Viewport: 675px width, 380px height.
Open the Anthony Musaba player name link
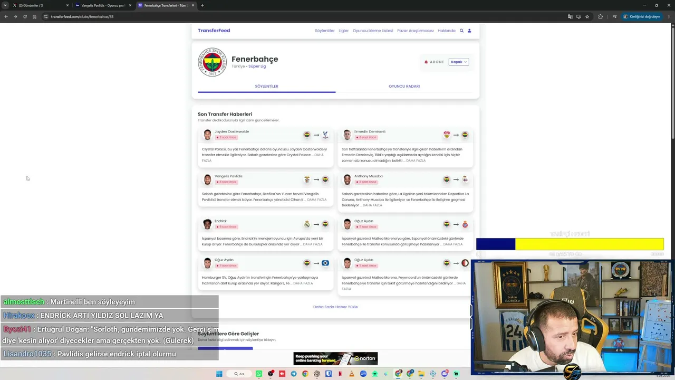tap(369, 176)
